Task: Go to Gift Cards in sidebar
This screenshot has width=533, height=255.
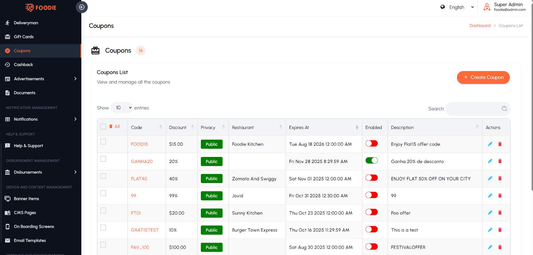Action: [24, 37]
